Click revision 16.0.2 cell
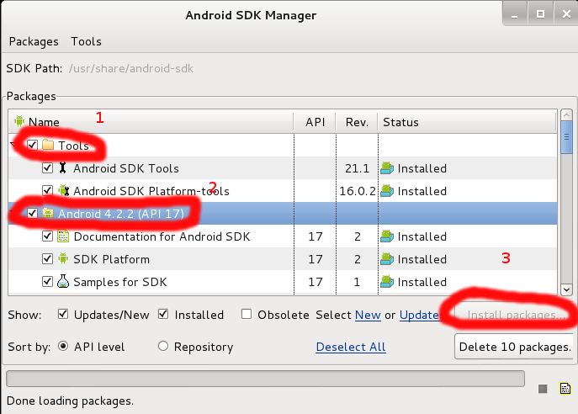578x414 pixels. pos(357,191)
